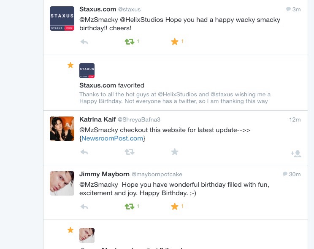View conversation via the 3m timestamp bubble

pos(293,9)
